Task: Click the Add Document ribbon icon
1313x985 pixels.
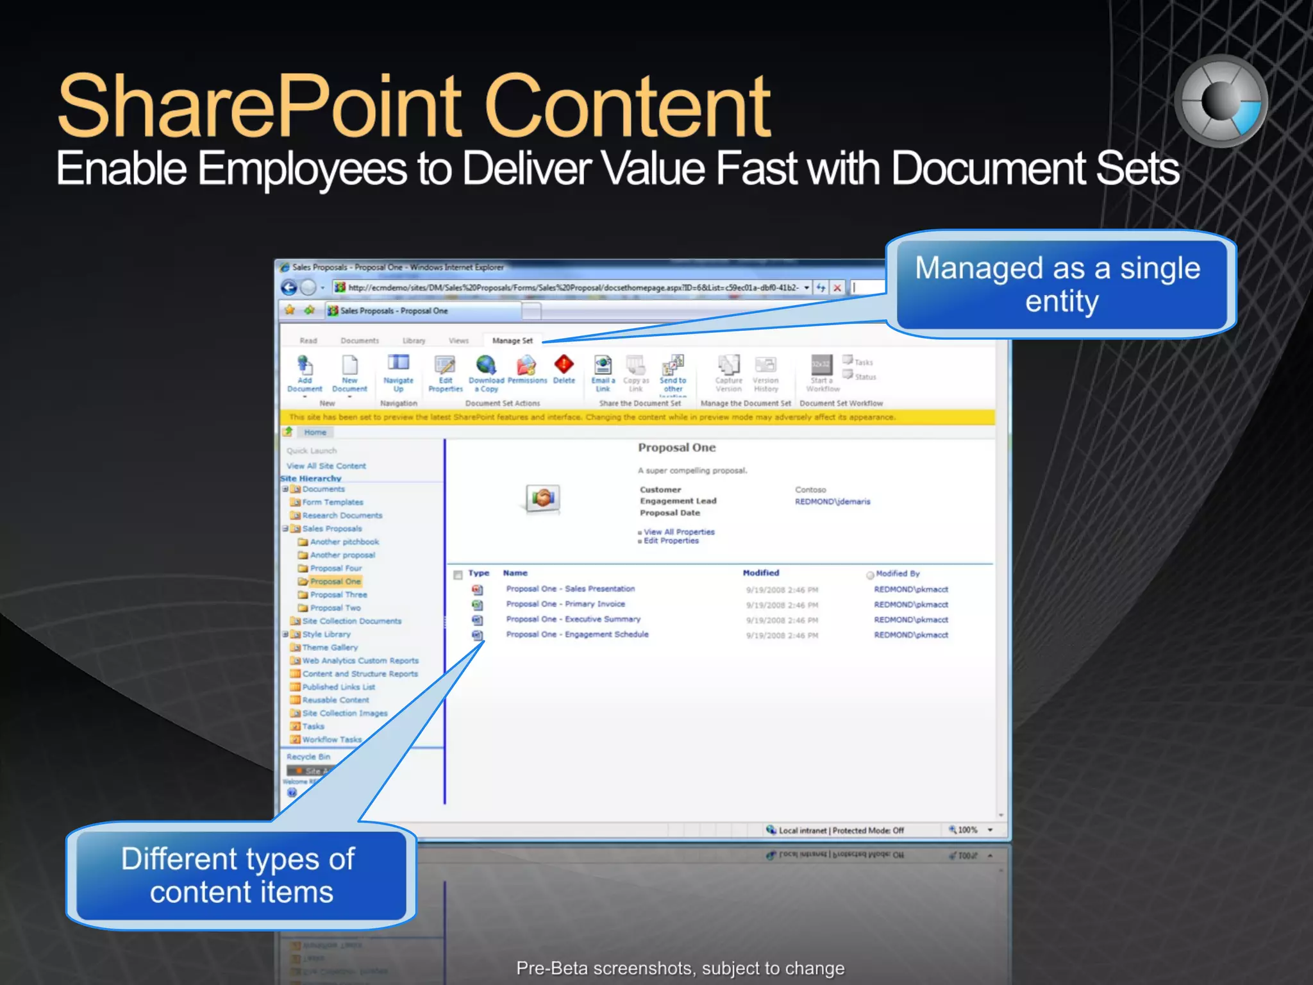Action: 305,366
